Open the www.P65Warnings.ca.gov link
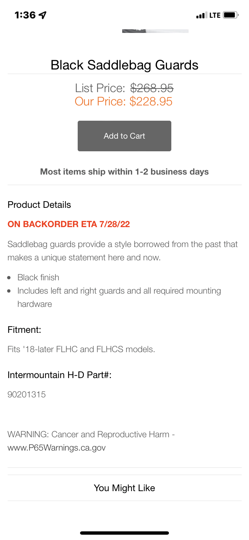 click(56, 448)
